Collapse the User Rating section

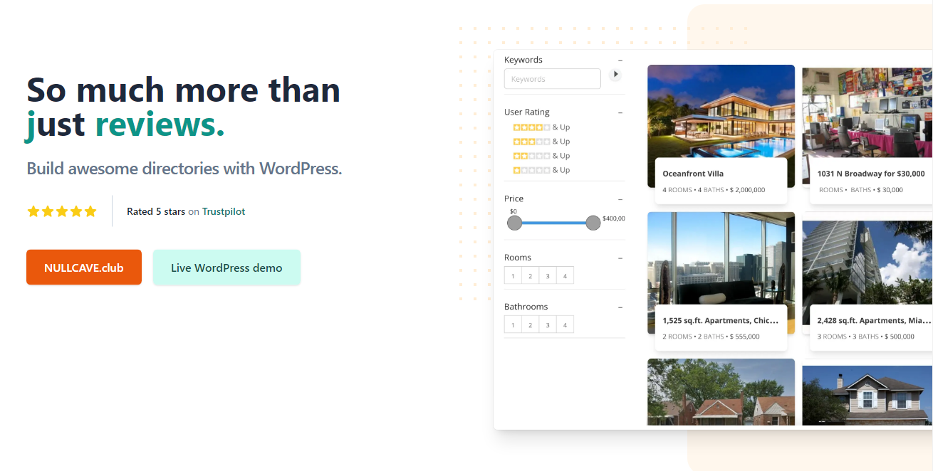pos(620,112)
